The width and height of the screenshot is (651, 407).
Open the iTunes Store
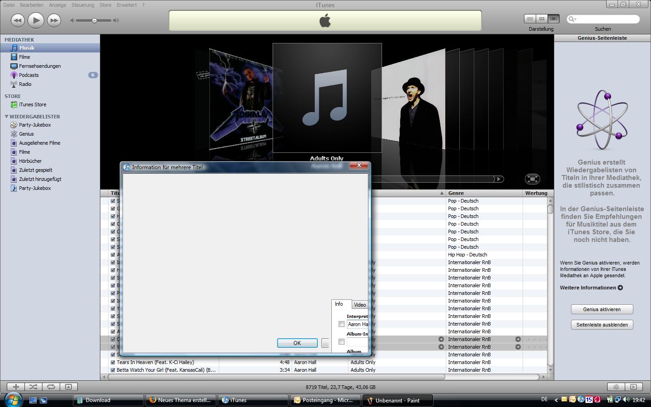click(33, 104)
